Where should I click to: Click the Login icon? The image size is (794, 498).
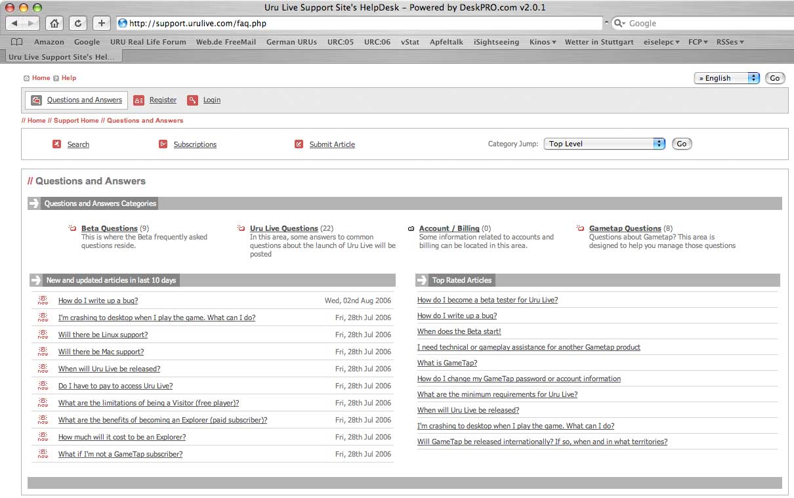[x=192, y=100]
